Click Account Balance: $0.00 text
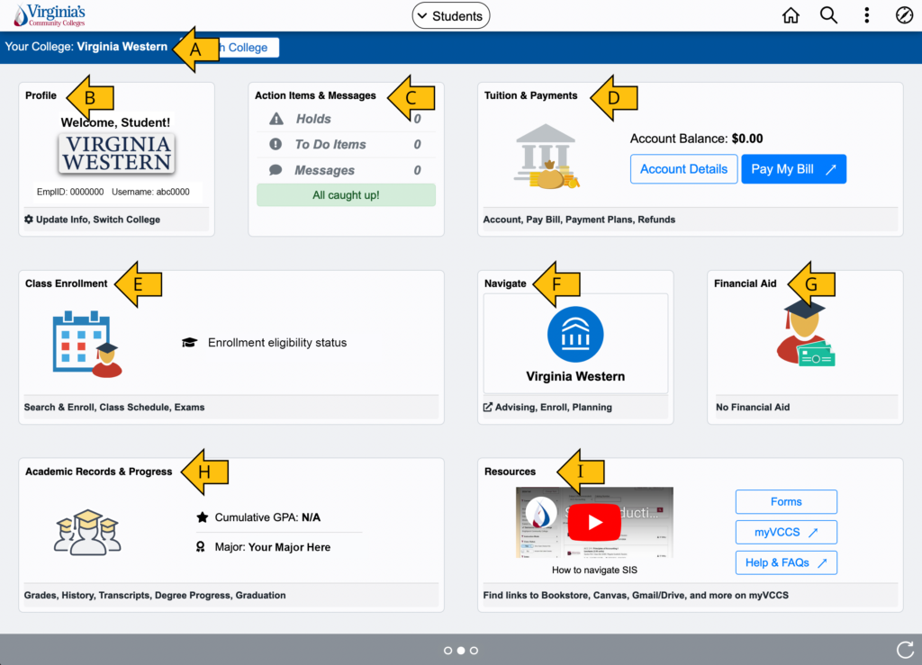This screenshot has height=665, width=922. coord(696,139)
